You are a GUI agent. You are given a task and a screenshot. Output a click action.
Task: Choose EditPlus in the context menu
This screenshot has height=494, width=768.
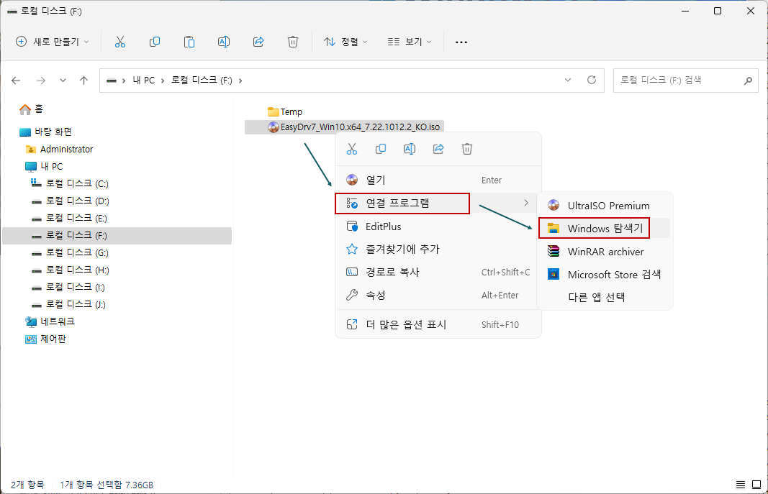tap(438, 227)
